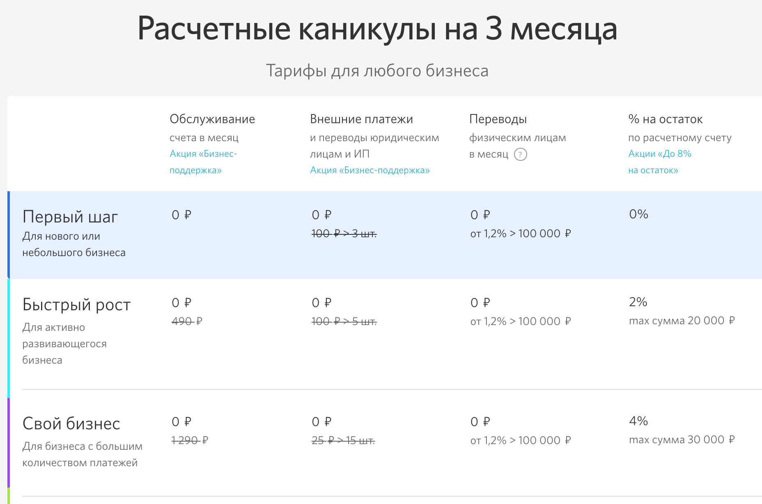Screen dimensions: 762x504
Task: Click Свой бизнес transfers price 0 ₽
Action: click(480, 422)
